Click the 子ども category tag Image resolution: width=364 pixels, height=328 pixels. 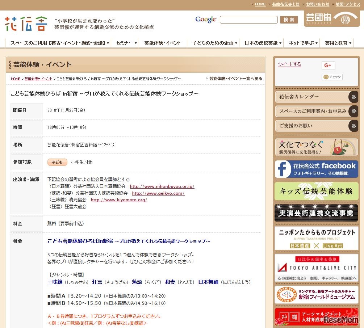57,162
